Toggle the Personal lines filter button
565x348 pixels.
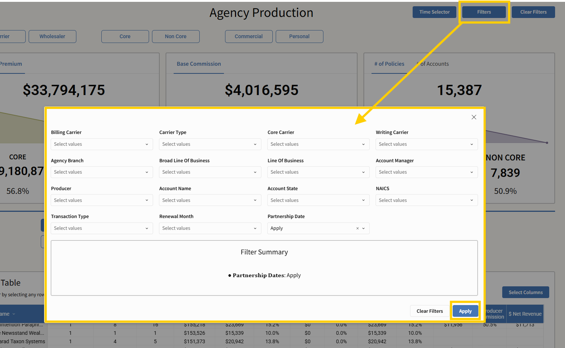click(299, 36)
